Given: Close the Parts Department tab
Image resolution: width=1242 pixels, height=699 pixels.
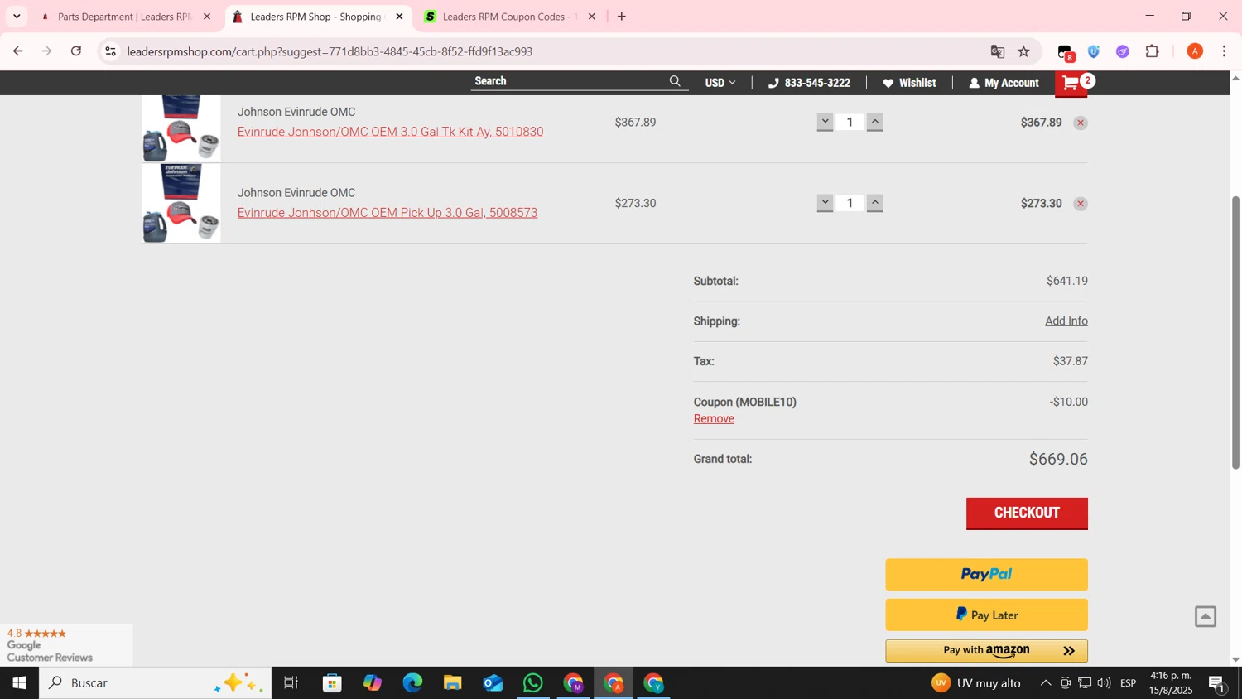Looking at the screenshot, I should tap(207, 17).
